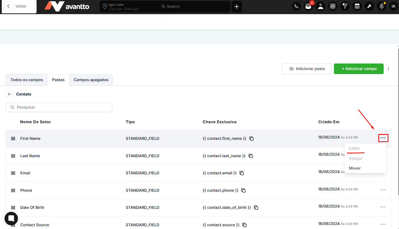The width and height of the screenshot is (399, 229).
Task: Grab the Phone row drag handle
Action: click(13, 190)
